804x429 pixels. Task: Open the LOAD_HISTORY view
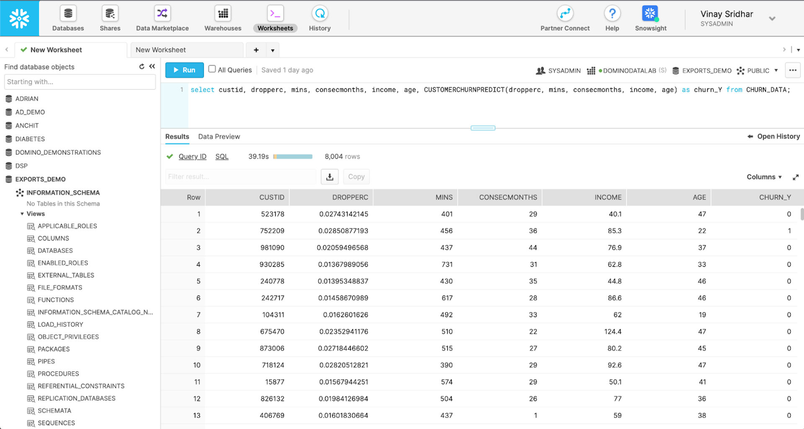click(x=60, y=325)
